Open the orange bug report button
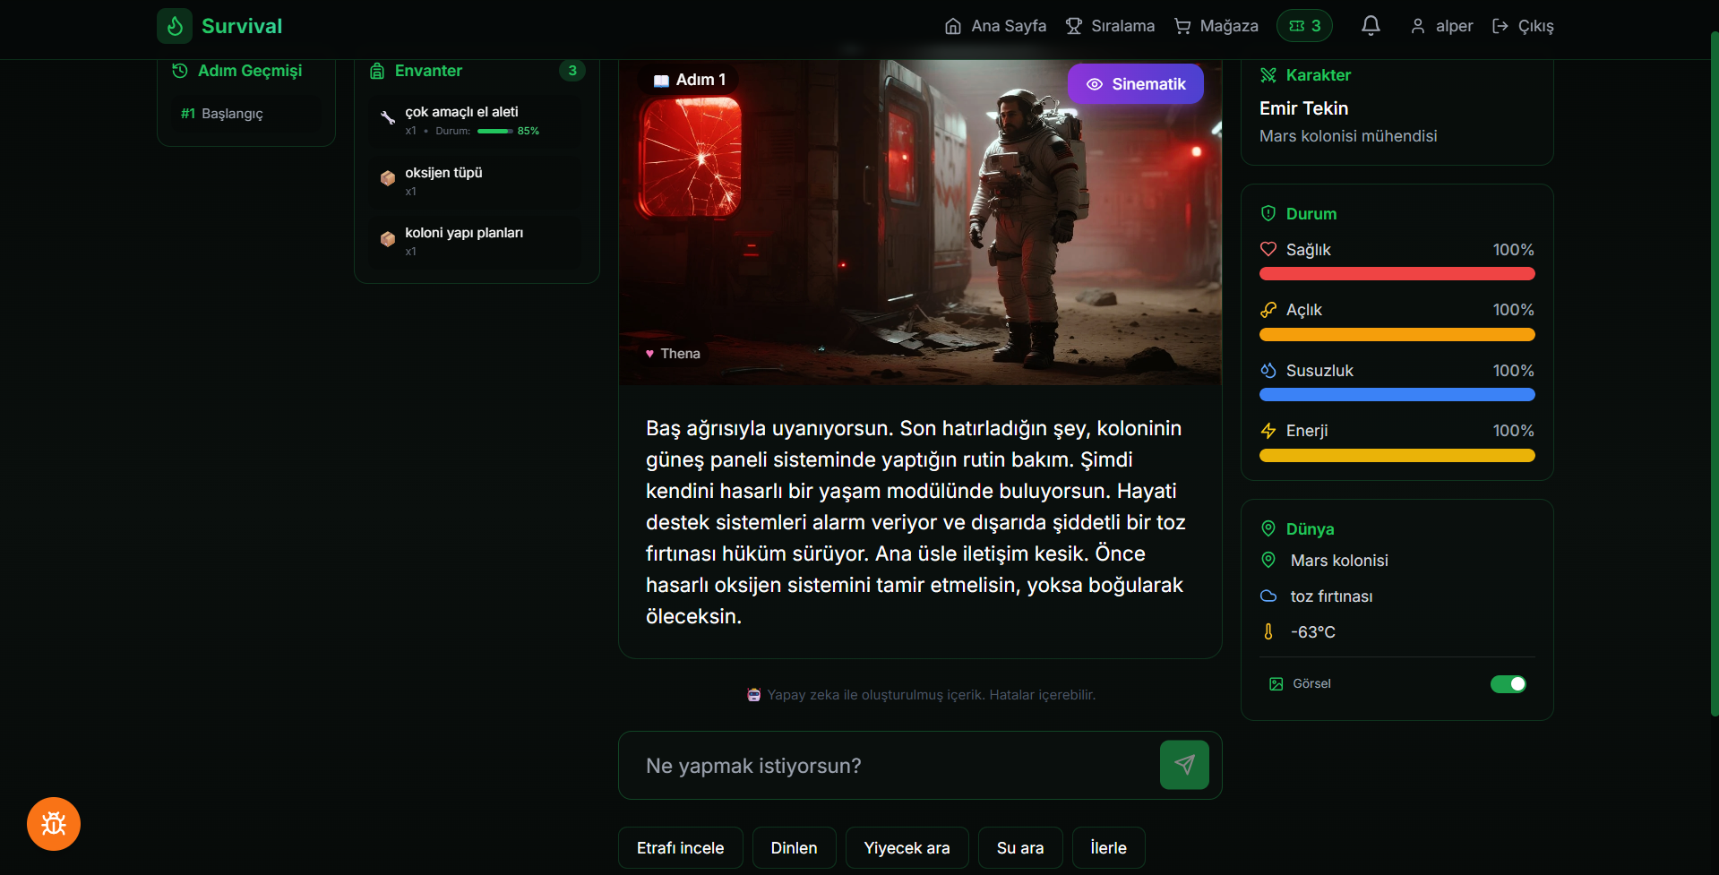The height and width of the screenshot is (875, 1719). click(54, 824)
